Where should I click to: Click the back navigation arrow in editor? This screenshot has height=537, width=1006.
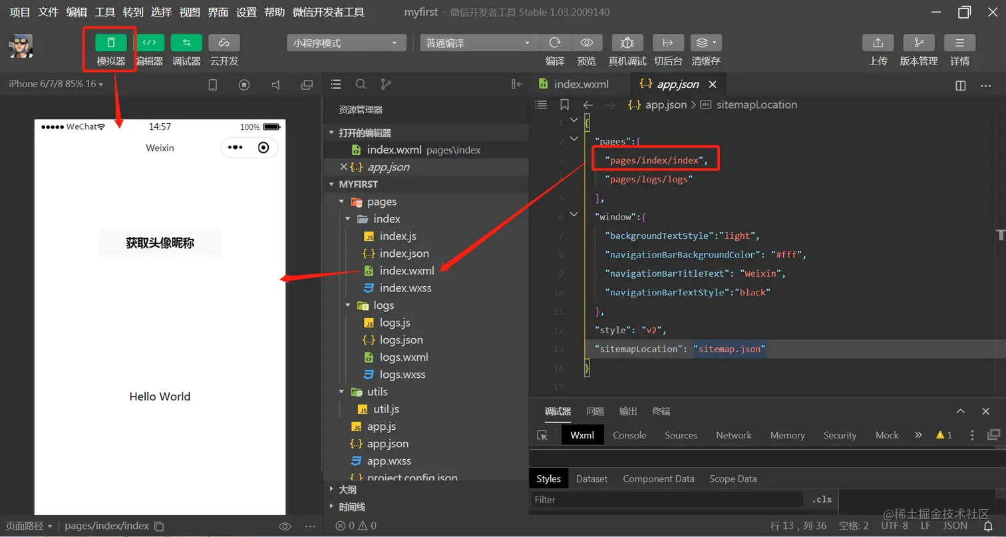point(587,104)
